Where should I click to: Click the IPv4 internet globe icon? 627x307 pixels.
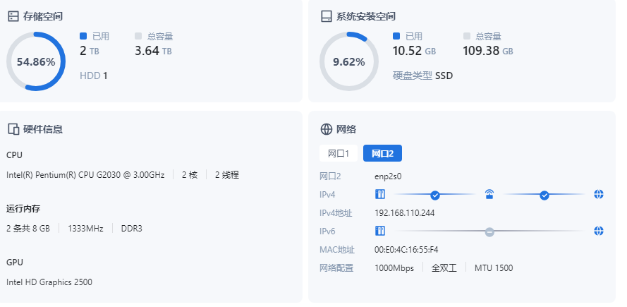click(599, 194)
